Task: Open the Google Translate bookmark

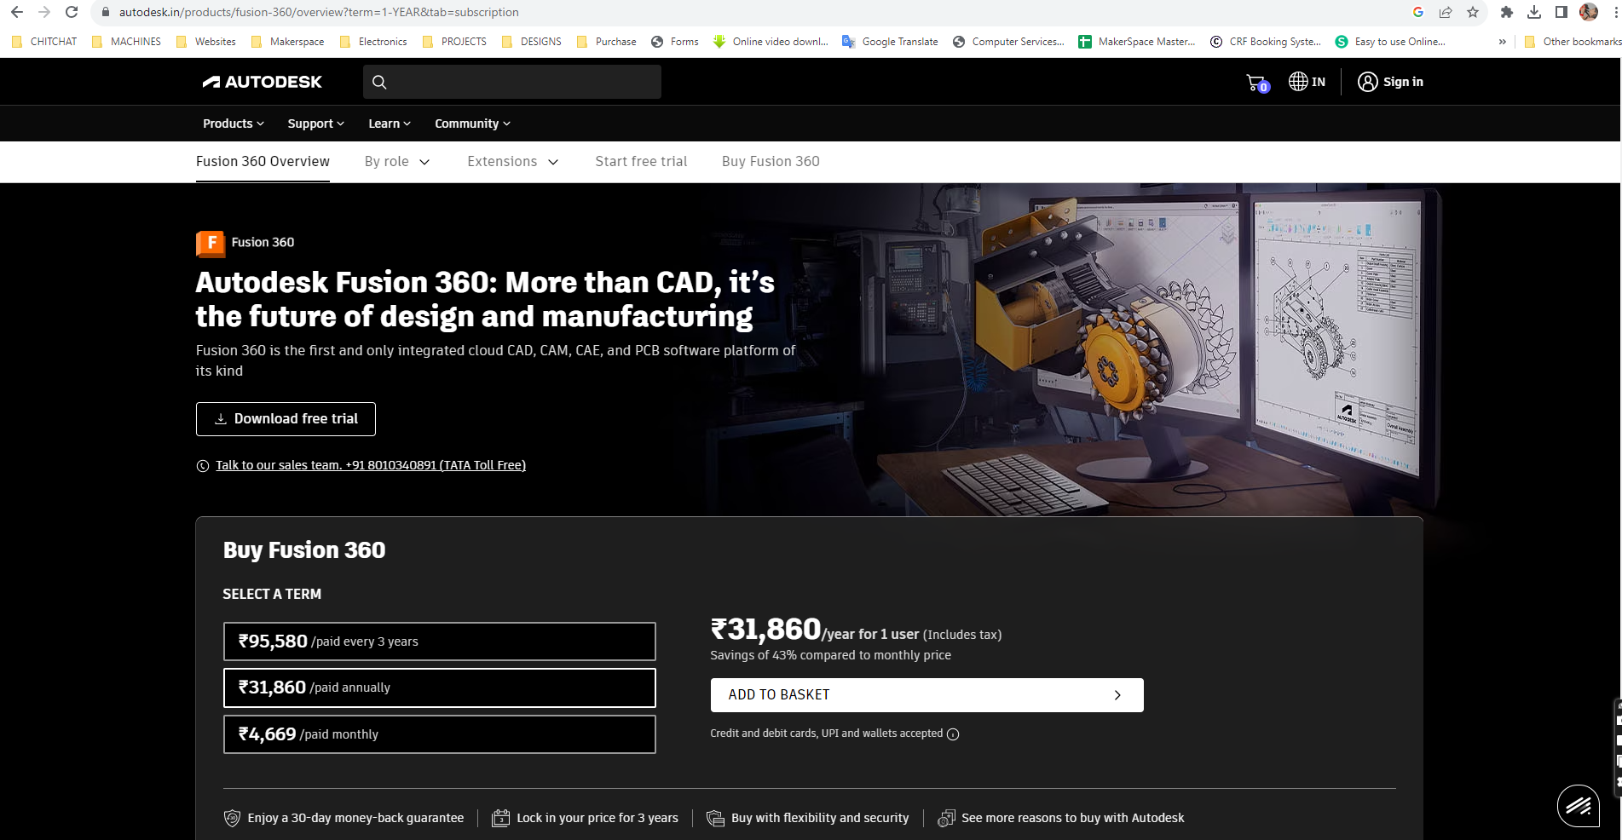Action: coord(890,42)
